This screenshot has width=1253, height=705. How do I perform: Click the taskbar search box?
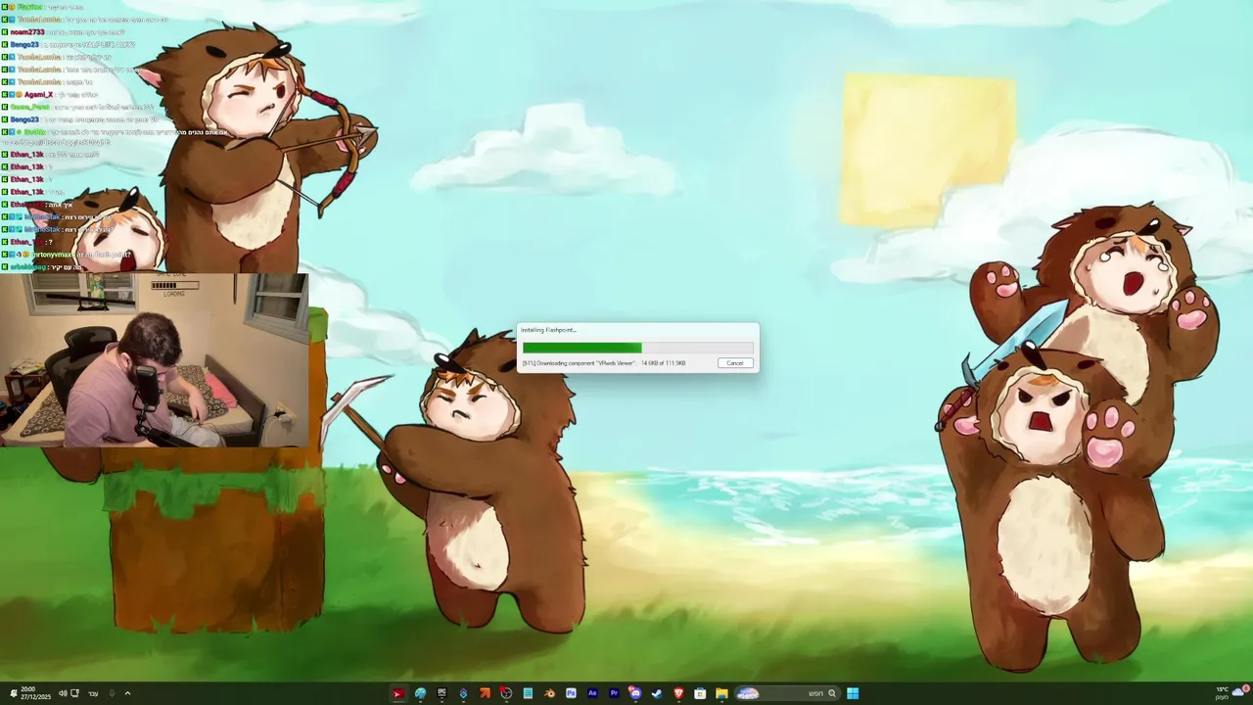pyautogui.click(x=787, y=693)
